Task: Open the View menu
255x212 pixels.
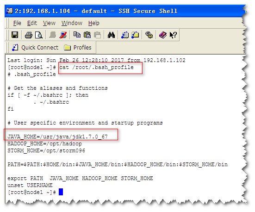Action: pyautogui.click(x=49, y=23)
